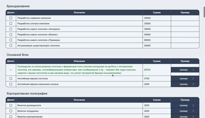The width and height of the screenshot is (205, 118).
Task: Enable Разработка нового логотипа «Экспресс» checkbox
Action: 11,29
